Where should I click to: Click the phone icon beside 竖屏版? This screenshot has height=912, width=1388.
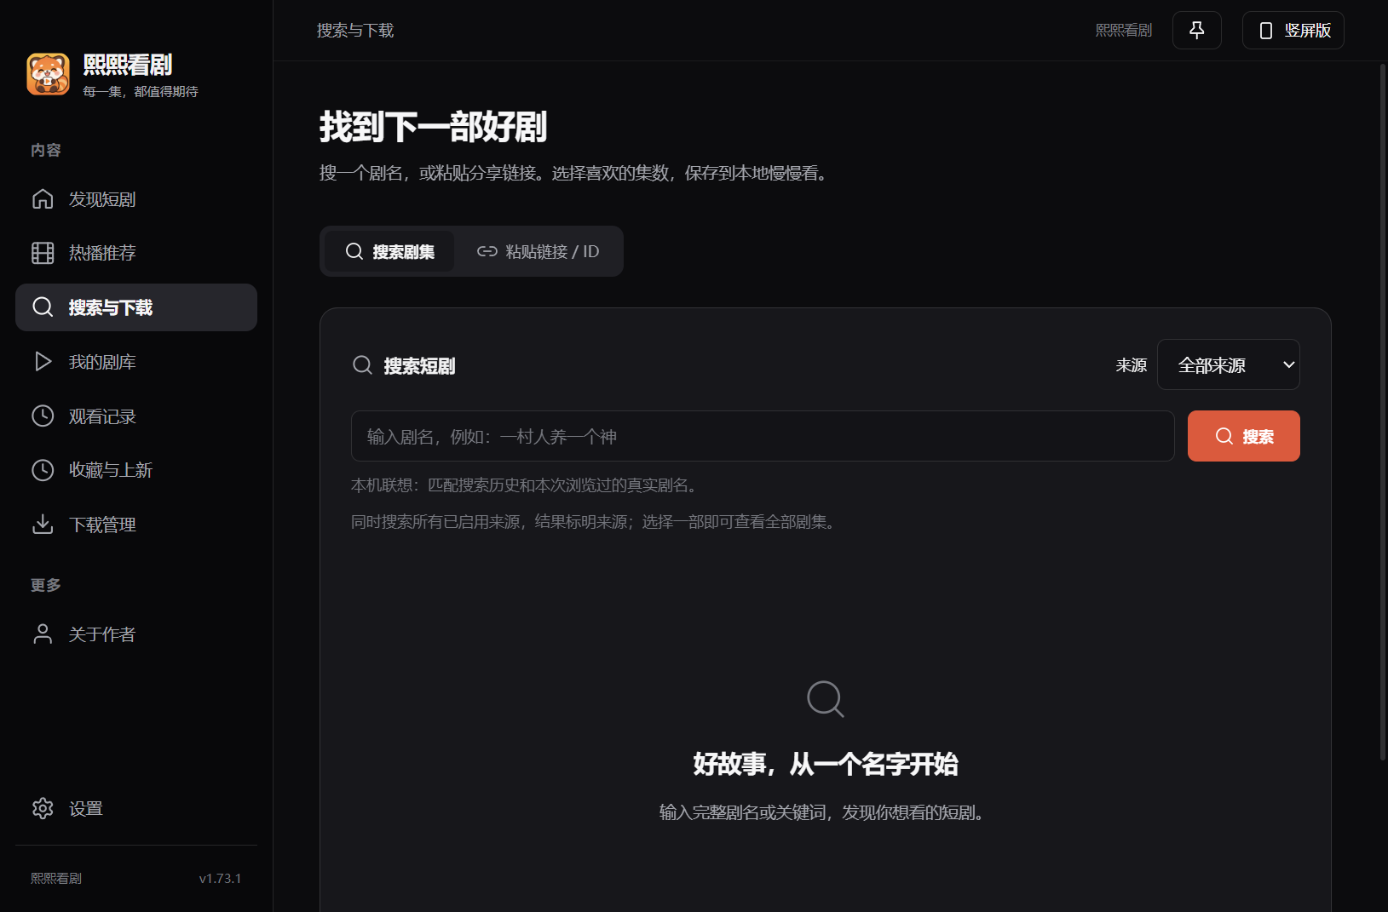[1266, 31]
